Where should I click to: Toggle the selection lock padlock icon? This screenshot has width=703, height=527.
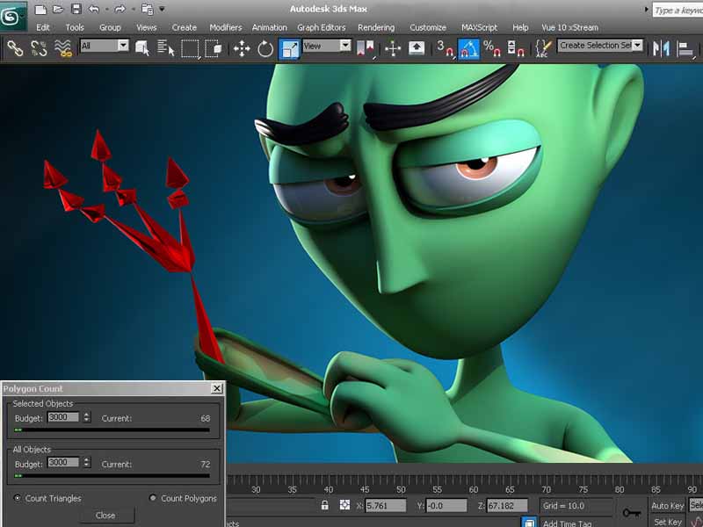point(325,506)
